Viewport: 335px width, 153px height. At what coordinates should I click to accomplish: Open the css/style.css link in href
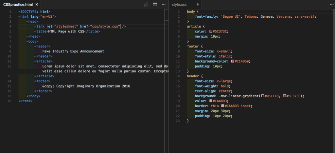pos(105,26)
